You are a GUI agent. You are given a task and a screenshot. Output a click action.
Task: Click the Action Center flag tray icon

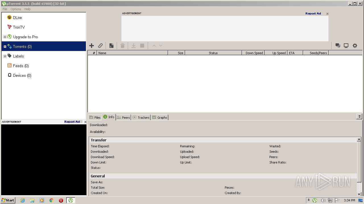point(337,200)
